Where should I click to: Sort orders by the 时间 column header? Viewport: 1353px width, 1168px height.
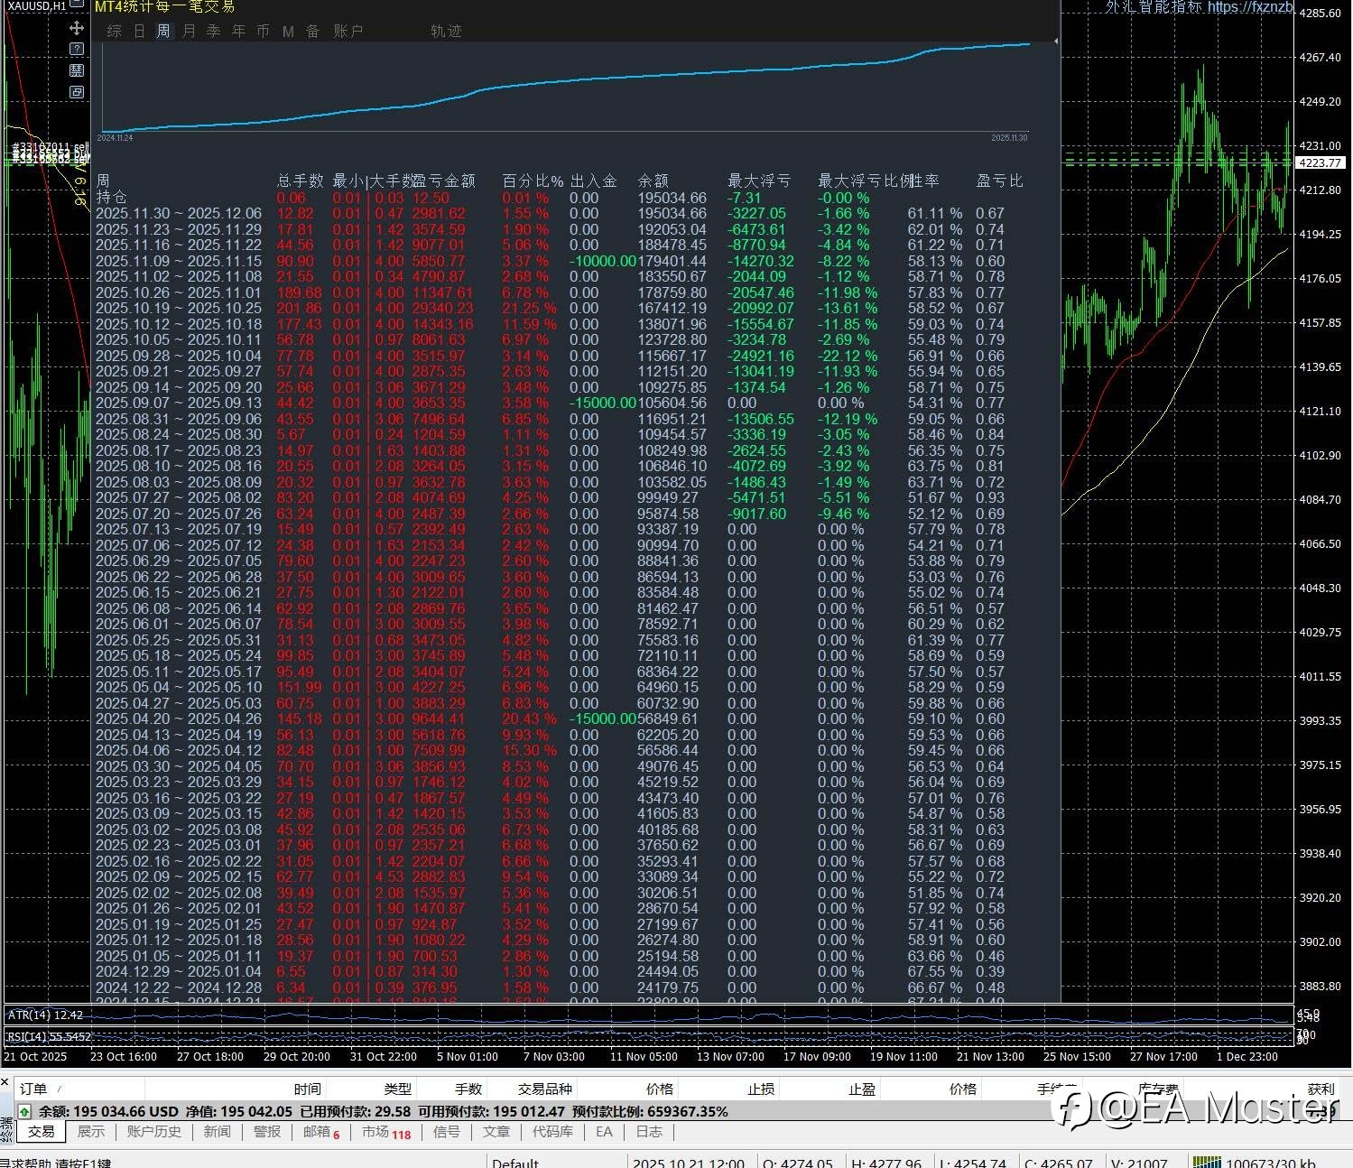pos(307,1089)
